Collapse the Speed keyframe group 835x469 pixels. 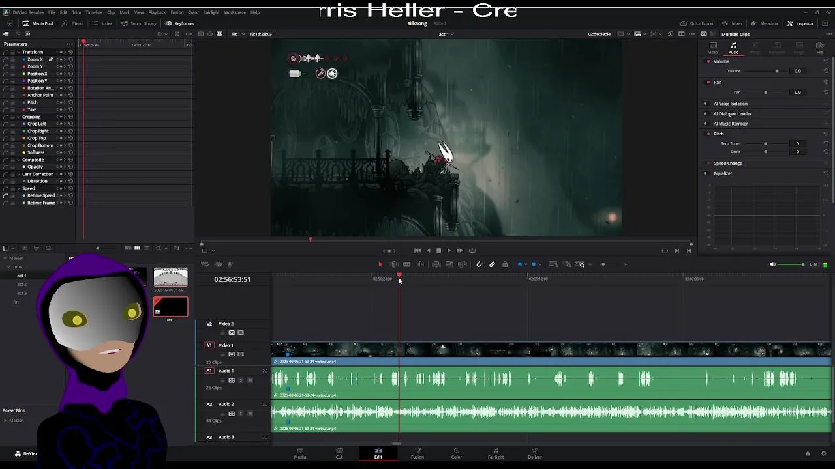[18, 188]
